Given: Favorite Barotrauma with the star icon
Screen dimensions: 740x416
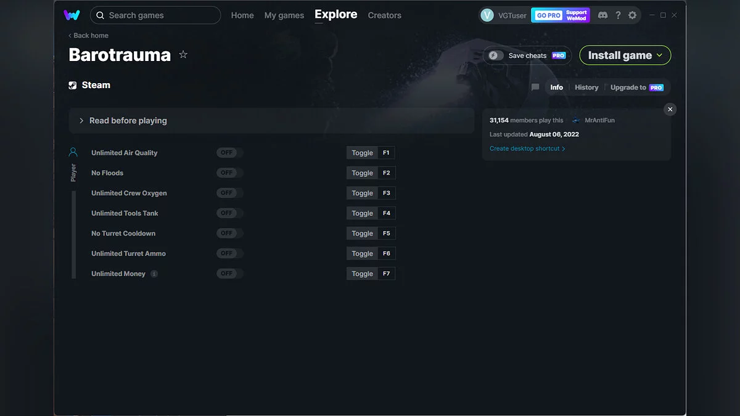Looking at the screenshot, I should pos(183,55).
